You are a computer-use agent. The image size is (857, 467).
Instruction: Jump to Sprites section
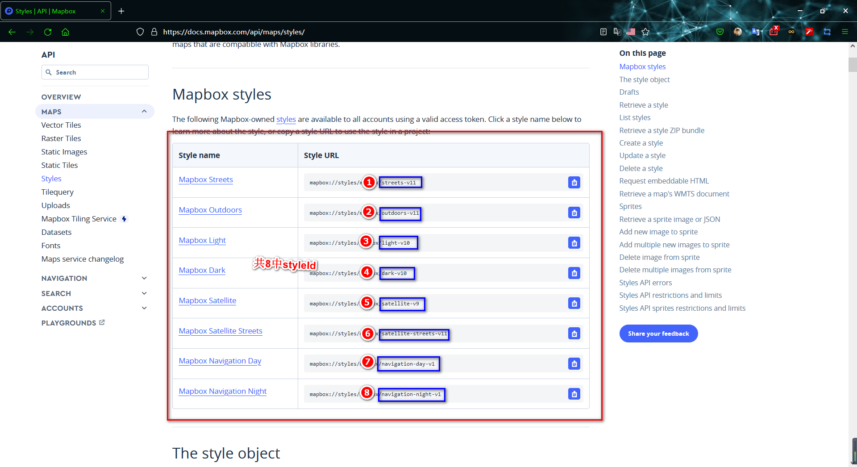click(x=630, y=206)
